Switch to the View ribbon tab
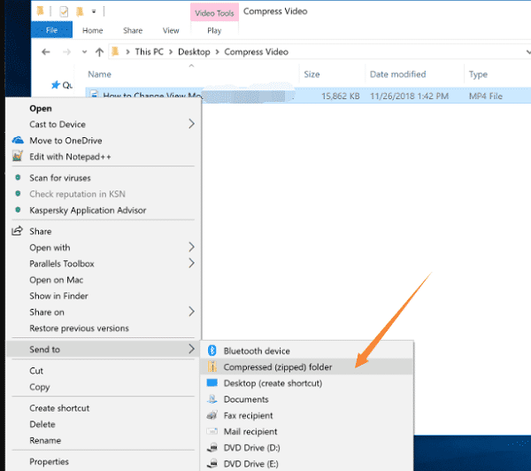This screenshot has height=471, width=531. (171, 30)
